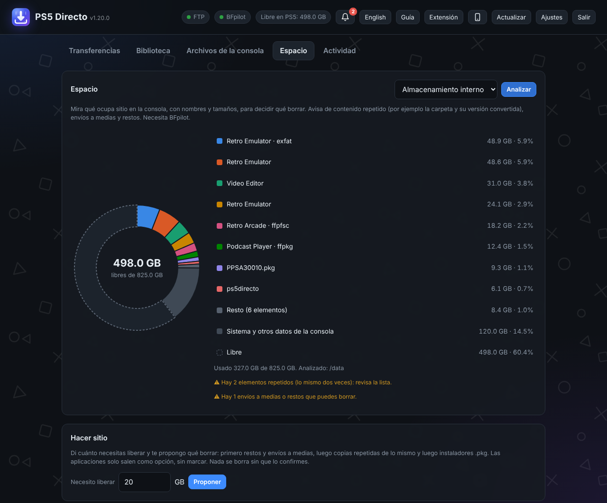This screenshot has height=503, width=607.
Task: Click the green Video Editor color swatch
Action: [x=220, y=183]
